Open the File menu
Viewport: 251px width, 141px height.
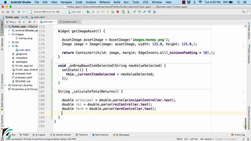pyautogui.click(x=36, y=2)
